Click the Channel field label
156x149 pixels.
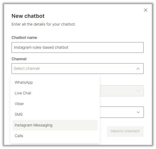point(19,59)
